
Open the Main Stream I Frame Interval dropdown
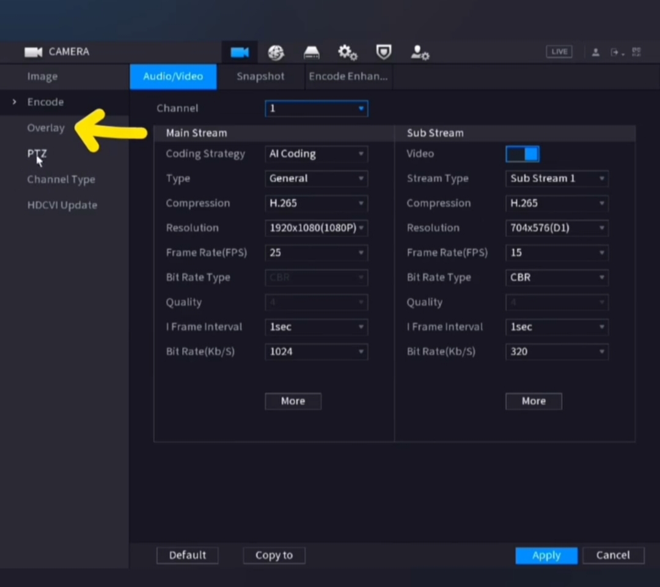(317, 327)
